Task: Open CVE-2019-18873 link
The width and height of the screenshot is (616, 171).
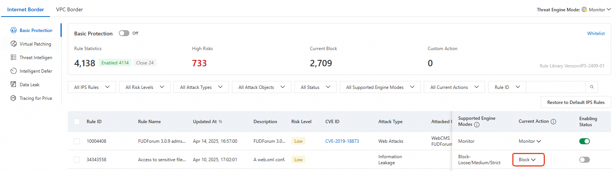Action: (342, 141)
